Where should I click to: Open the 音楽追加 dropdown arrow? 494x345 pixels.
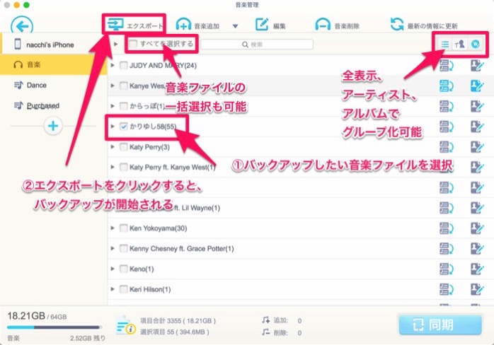(x=235, y=27)
